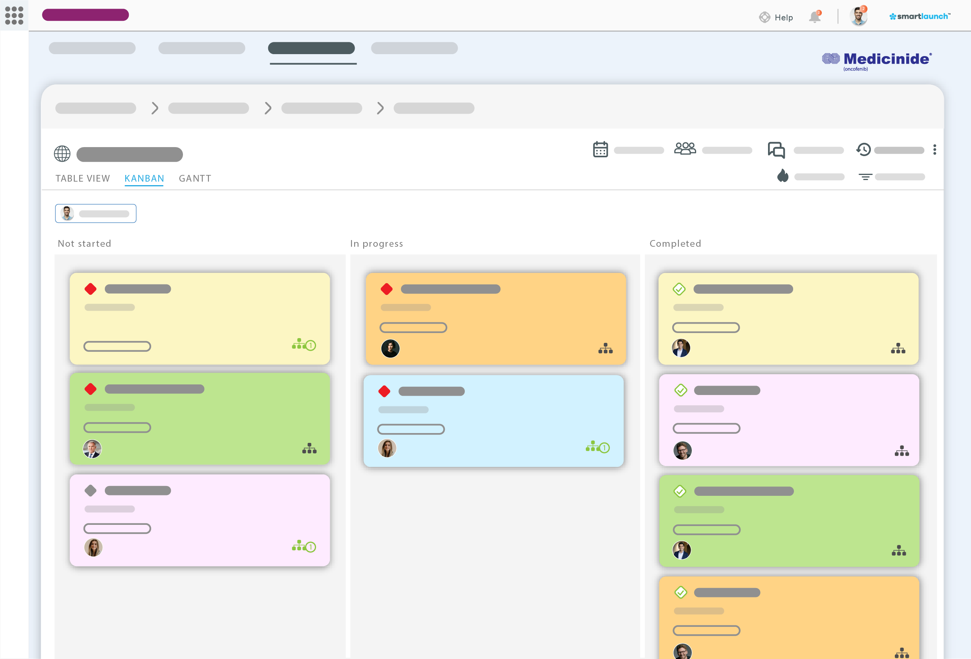Click the calendar/date icon
This screenshot has width=971, height=659.
click(600, 150)
